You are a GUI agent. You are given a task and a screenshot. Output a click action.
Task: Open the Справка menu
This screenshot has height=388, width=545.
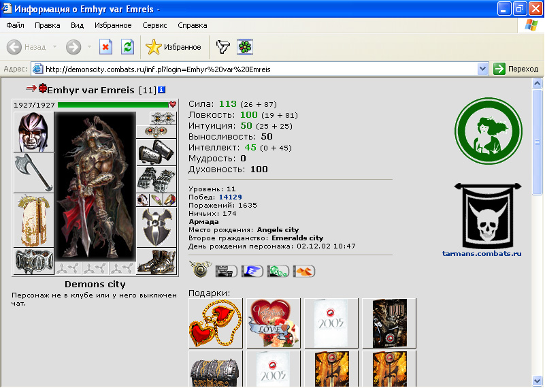tap(192, 25)
